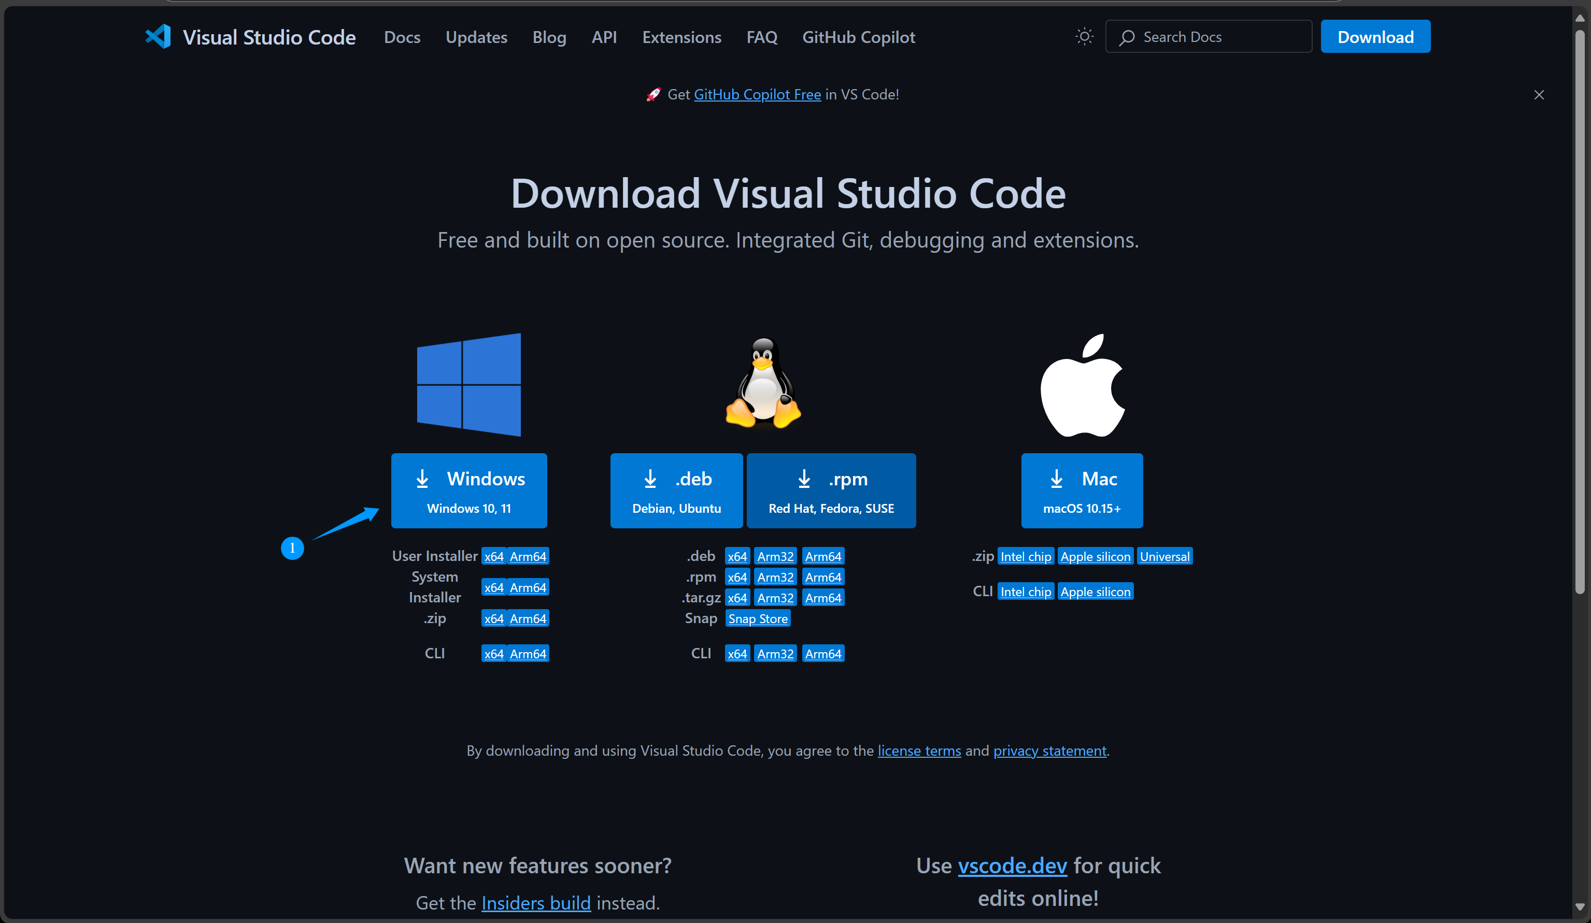This screenshot has height=923, width=1591.
Task: Go to the Blog page
Action: pyautogui.click(x=549, y=37)
